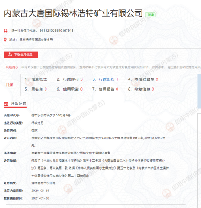Click the 违法行为类型 value 行政处罚
The width and height of the screenshot is (201, 208).
tap(37, 123)
